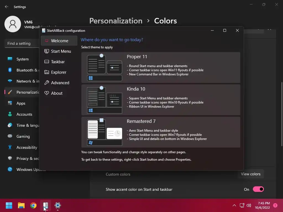Click the About heart icon
The image size is (283, 212).
point(46,93)
